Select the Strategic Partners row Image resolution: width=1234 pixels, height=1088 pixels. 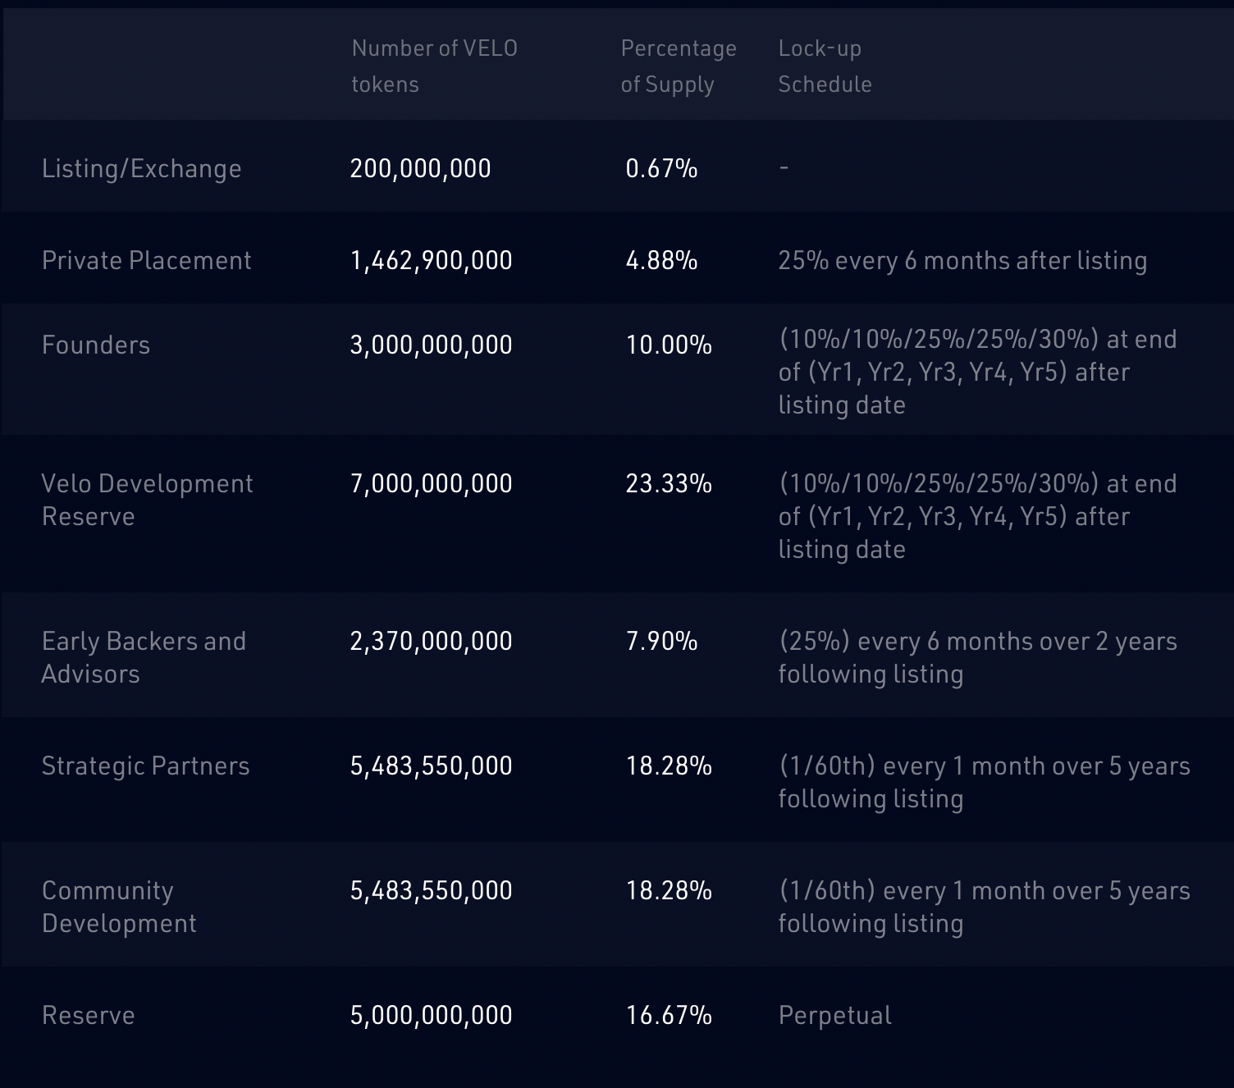146,766
